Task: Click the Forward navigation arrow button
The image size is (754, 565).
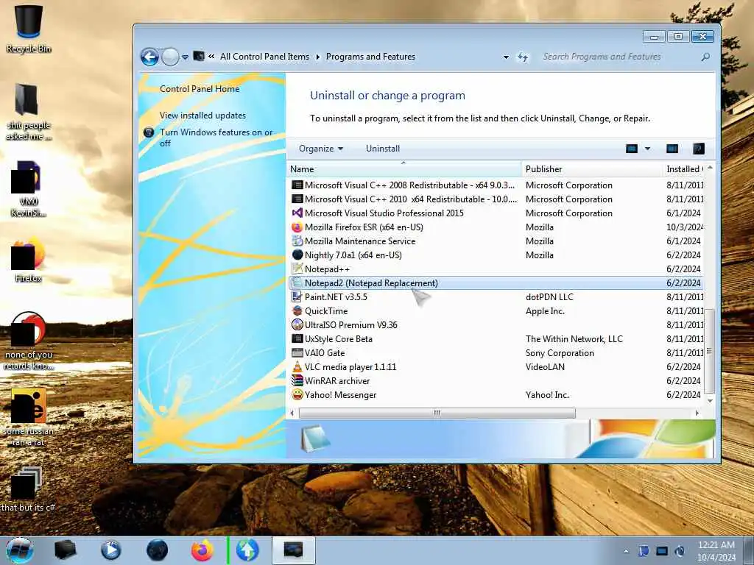Action: click(x=170, y=57)
